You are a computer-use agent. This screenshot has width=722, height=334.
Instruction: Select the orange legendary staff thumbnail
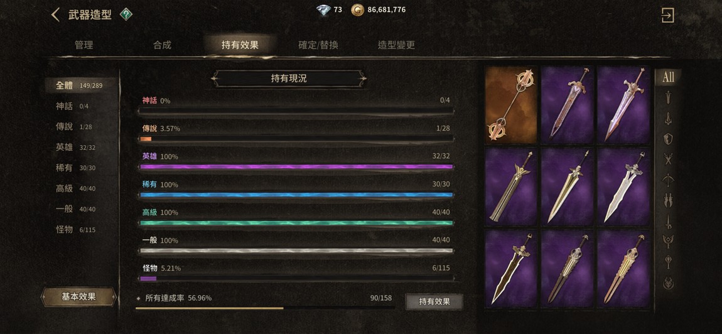511,105
